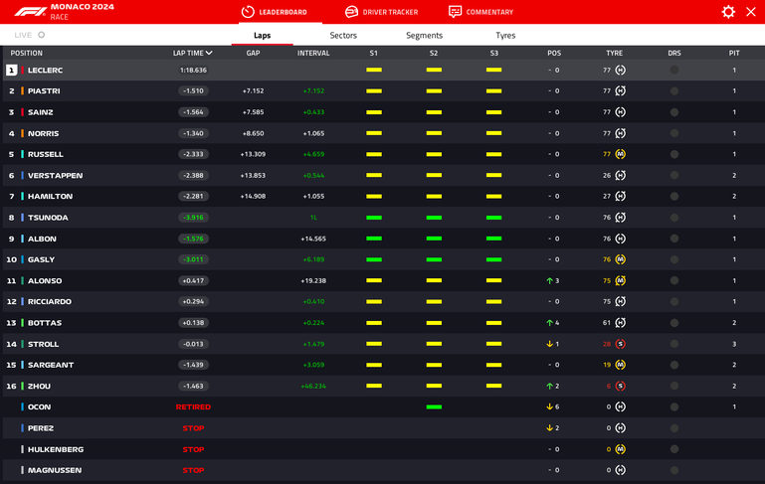The image size is (765, 484).
Task: Switch to the Laps tab
Action: point(262,35)
